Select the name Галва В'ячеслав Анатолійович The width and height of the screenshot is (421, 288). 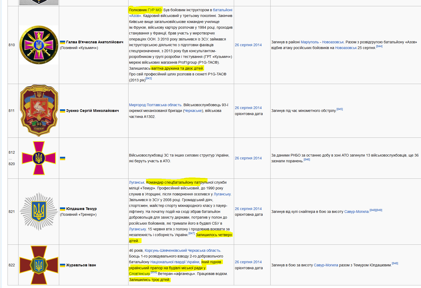pyautogui.click(x=95, y=42)
